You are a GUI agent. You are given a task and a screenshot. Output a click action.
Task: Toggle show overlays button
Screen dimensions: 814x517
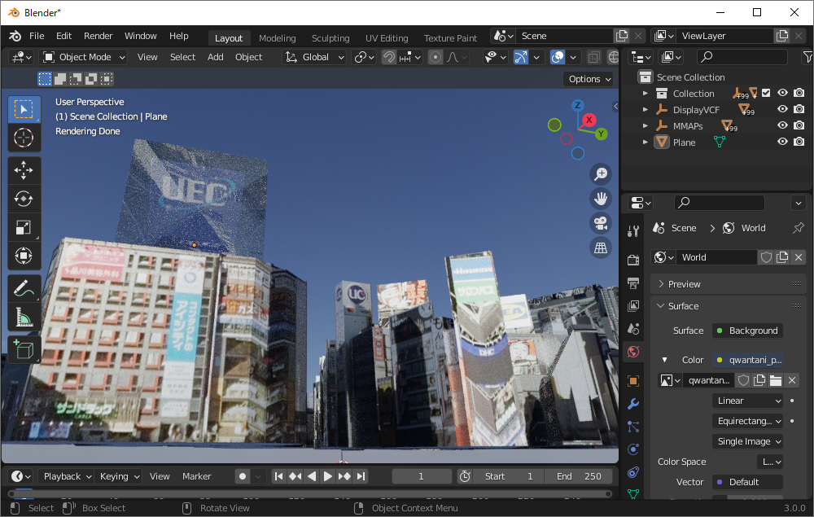558,57
